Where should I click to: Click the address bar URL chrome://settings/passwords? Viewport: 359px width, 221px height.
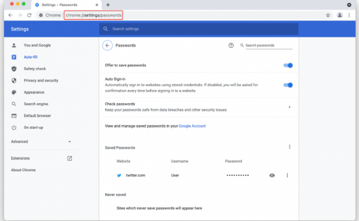pyautogui.click(x=93, y=15)
